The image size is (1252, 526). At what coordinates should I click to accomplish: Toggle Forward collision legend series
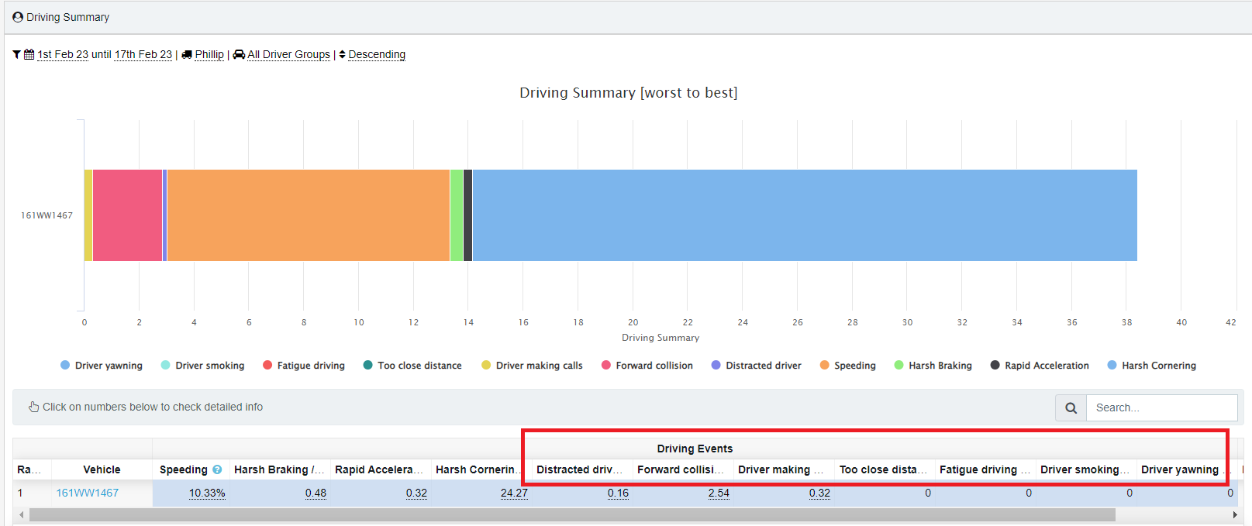pyautogui.click(x=647, y=366)
